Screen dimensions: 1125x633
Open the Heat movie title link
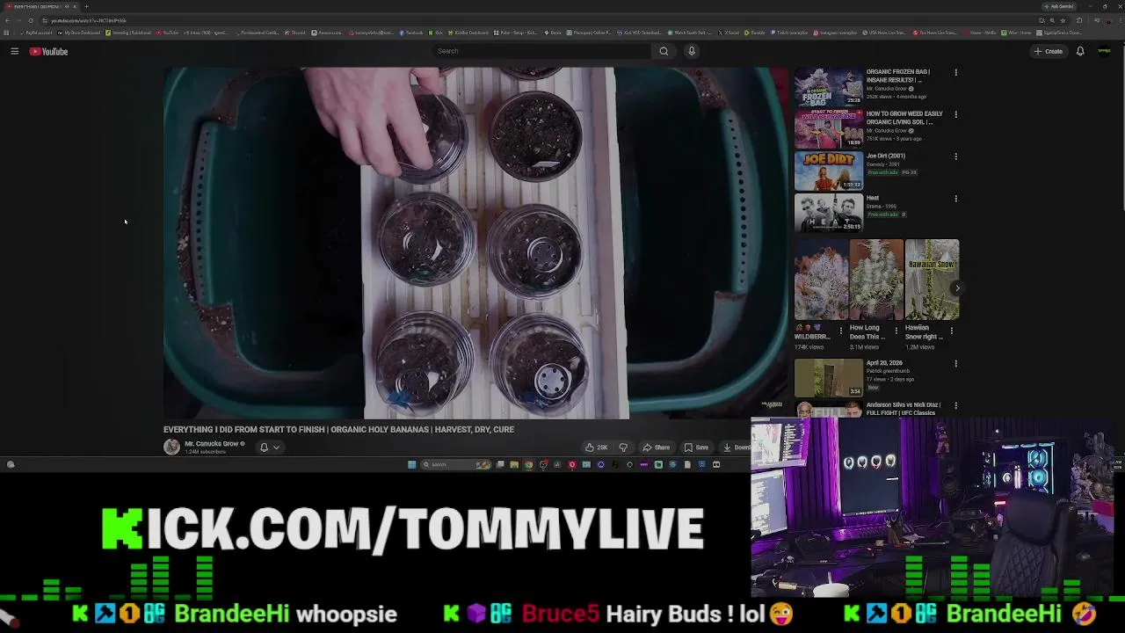pos(873,198)
